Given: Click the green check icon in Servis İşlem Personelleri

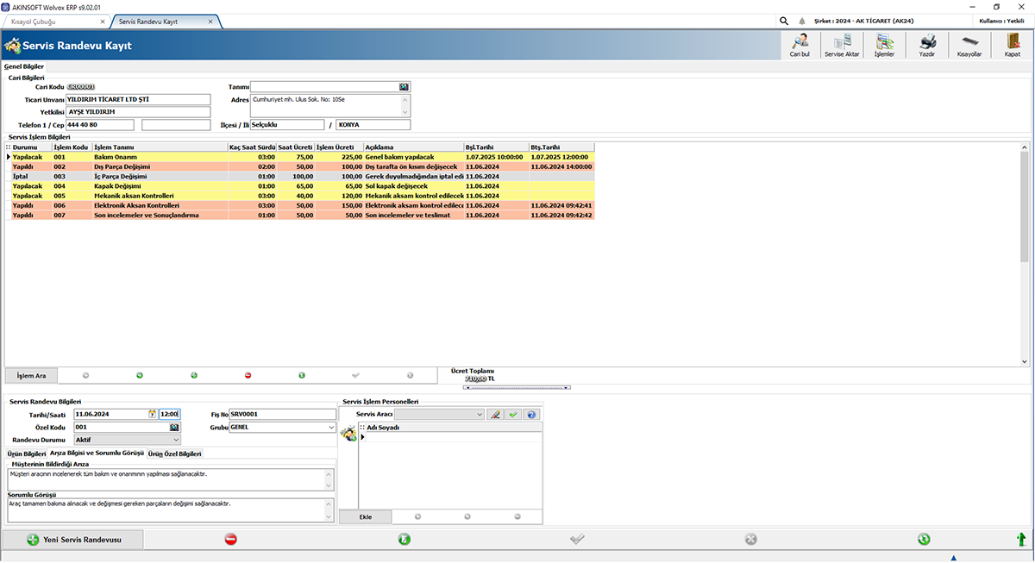Looking at the screenshot, I should click(513, 414).
